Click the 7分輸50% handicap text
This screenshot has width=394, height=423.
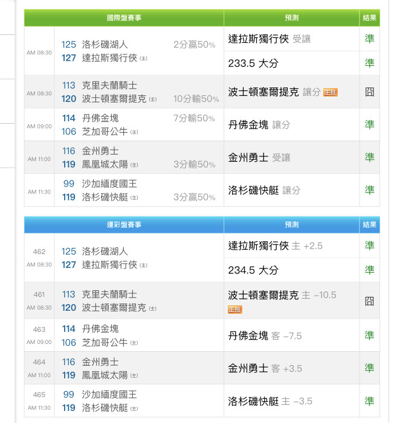pyautogui.click(x=194, y=118)
